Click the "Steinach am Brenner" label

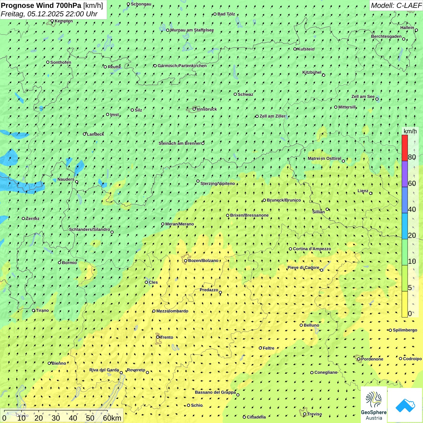(x=180, y=143)
